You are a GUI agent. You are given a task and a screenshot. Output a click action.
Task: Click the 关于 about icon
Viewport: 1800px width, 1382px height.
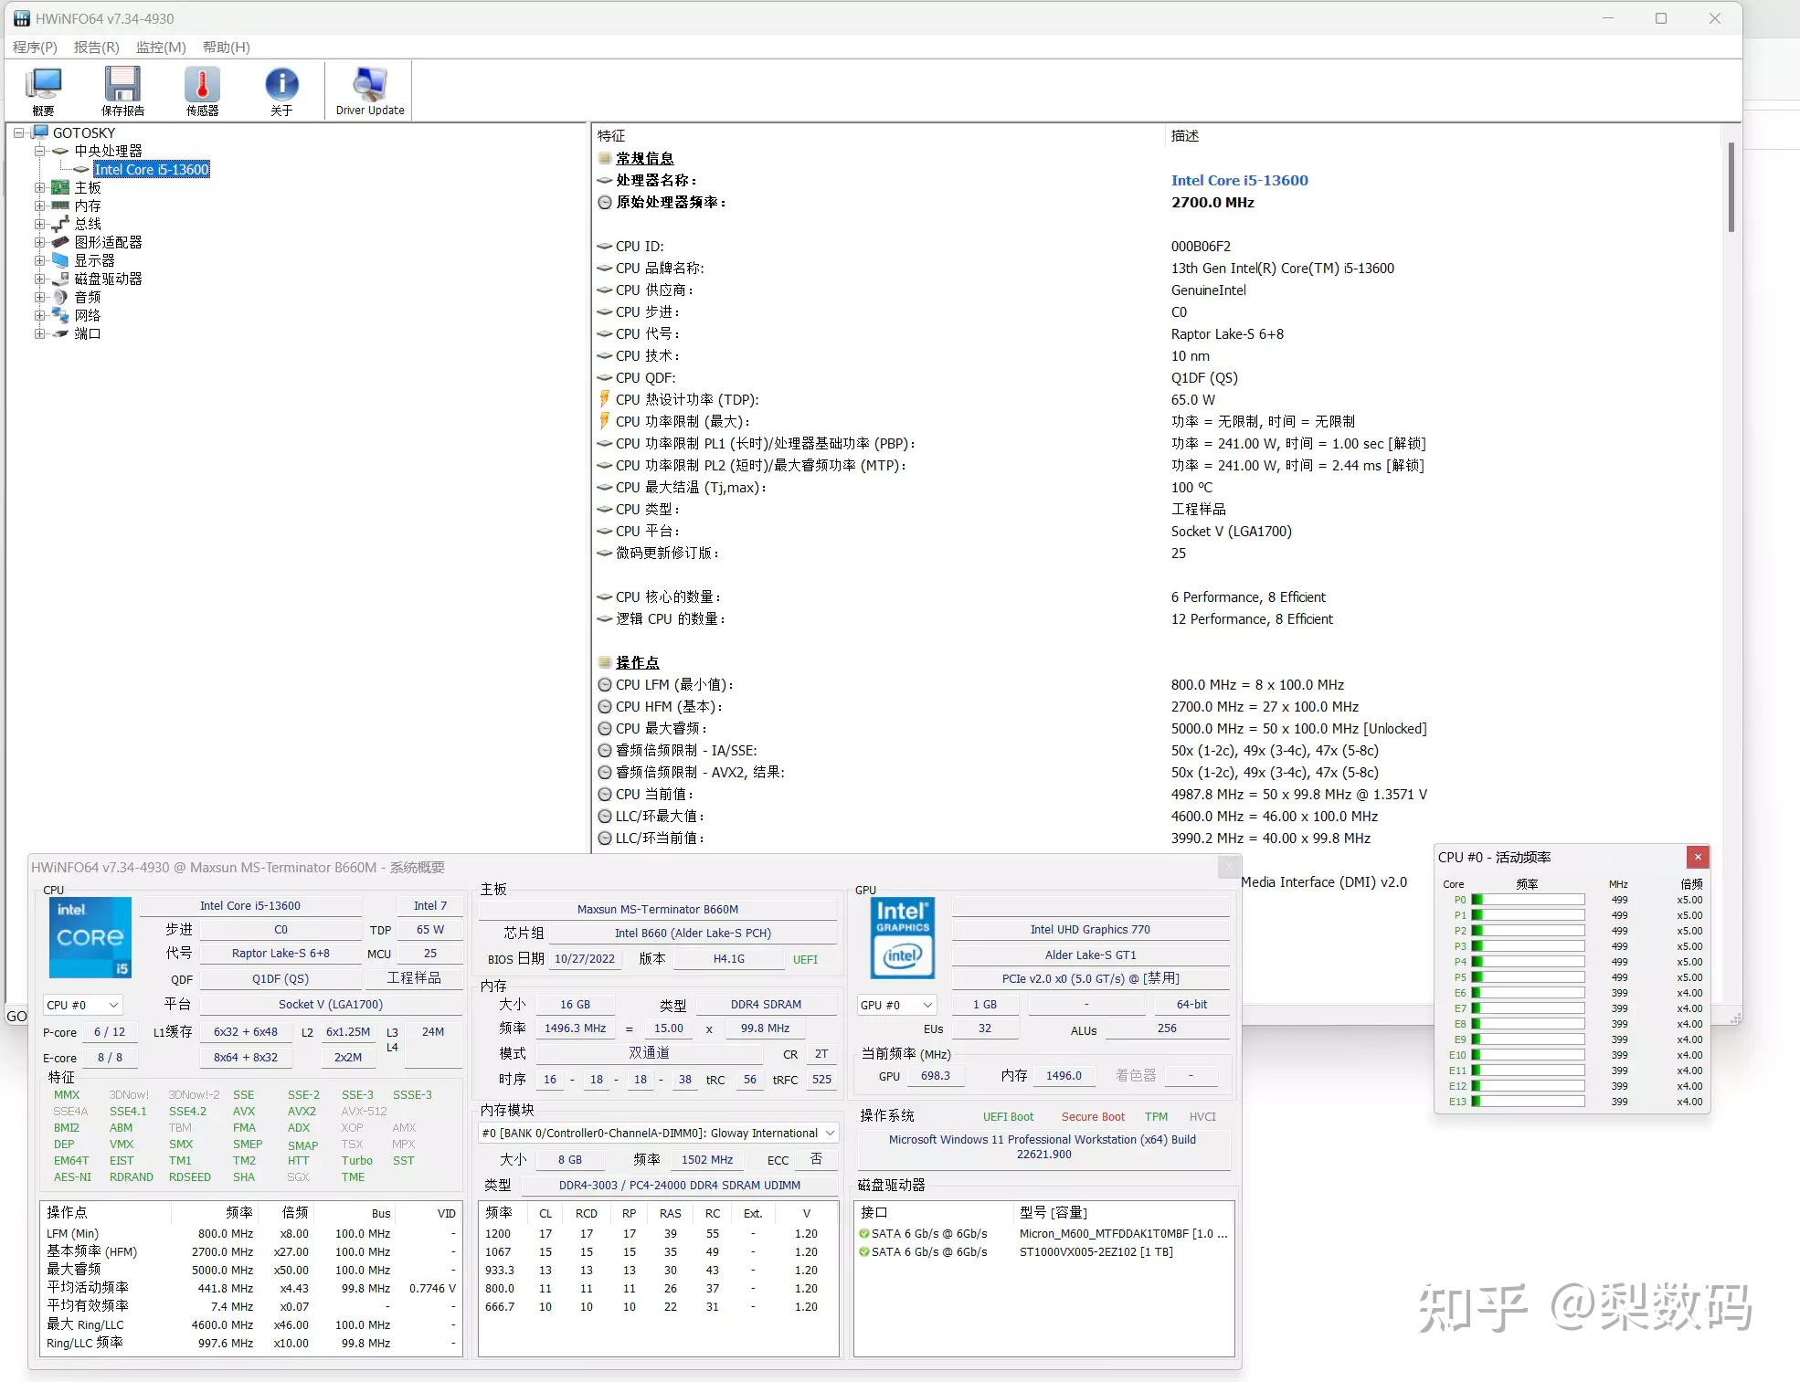[x=281, y=87]
